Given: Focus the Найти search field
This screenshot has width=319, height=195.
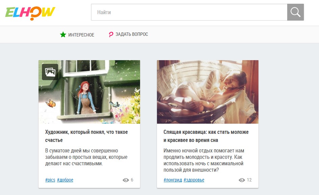Looking at the screenshot, I should point(189,12).
